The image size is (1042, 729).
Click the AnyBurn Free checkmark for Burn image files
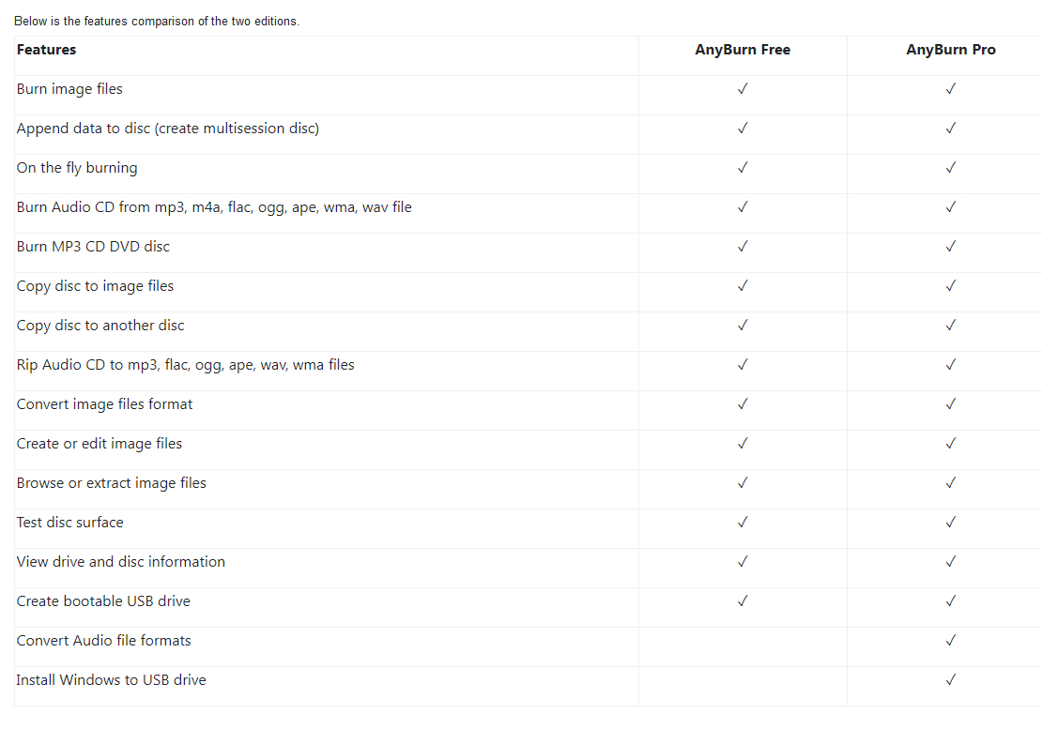point(743,89)
